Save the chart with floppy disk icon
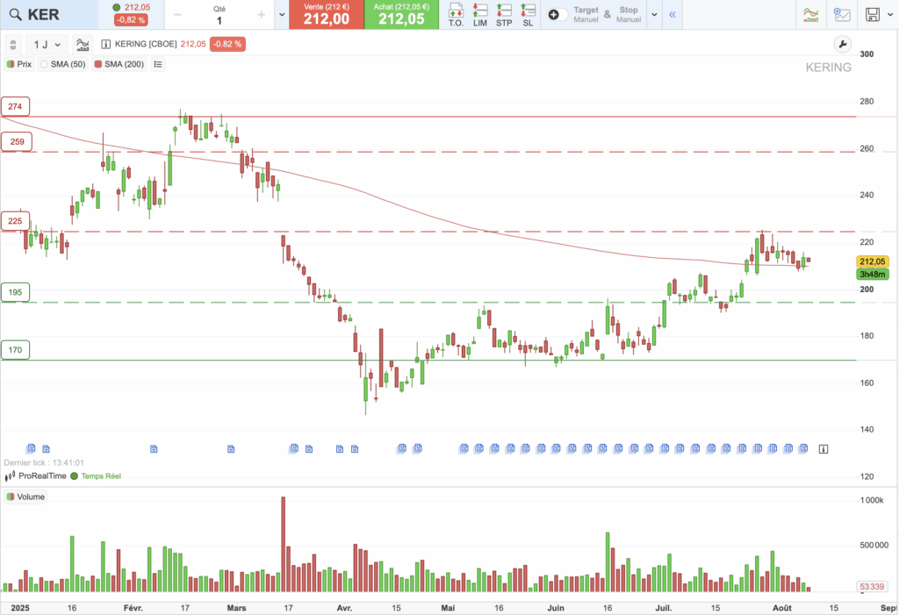This screenshot has height=615, width=899. 872,15
